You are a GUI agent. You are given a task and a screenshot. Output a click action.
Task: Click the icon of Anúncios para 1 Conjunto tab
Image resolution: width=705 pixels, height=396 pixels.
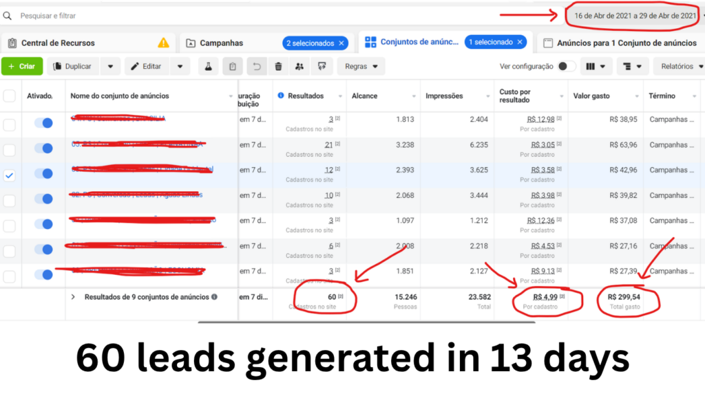[547, 43]
